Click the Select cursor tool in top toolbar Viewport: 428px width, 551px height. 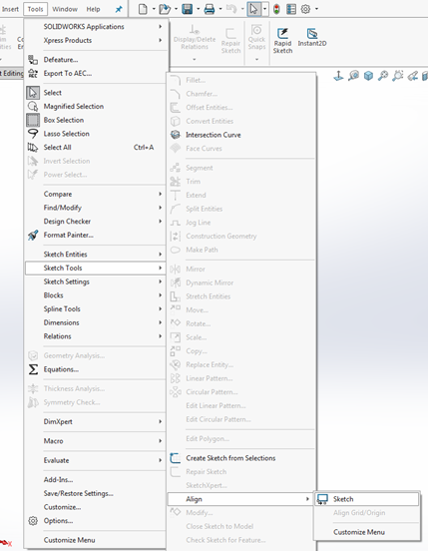253,9
